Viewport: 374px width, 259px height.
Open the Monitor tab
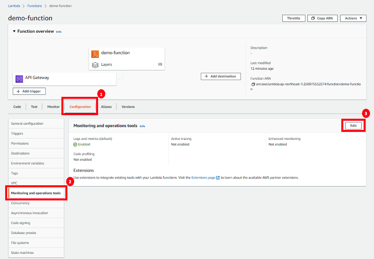[x=53, y=107]
